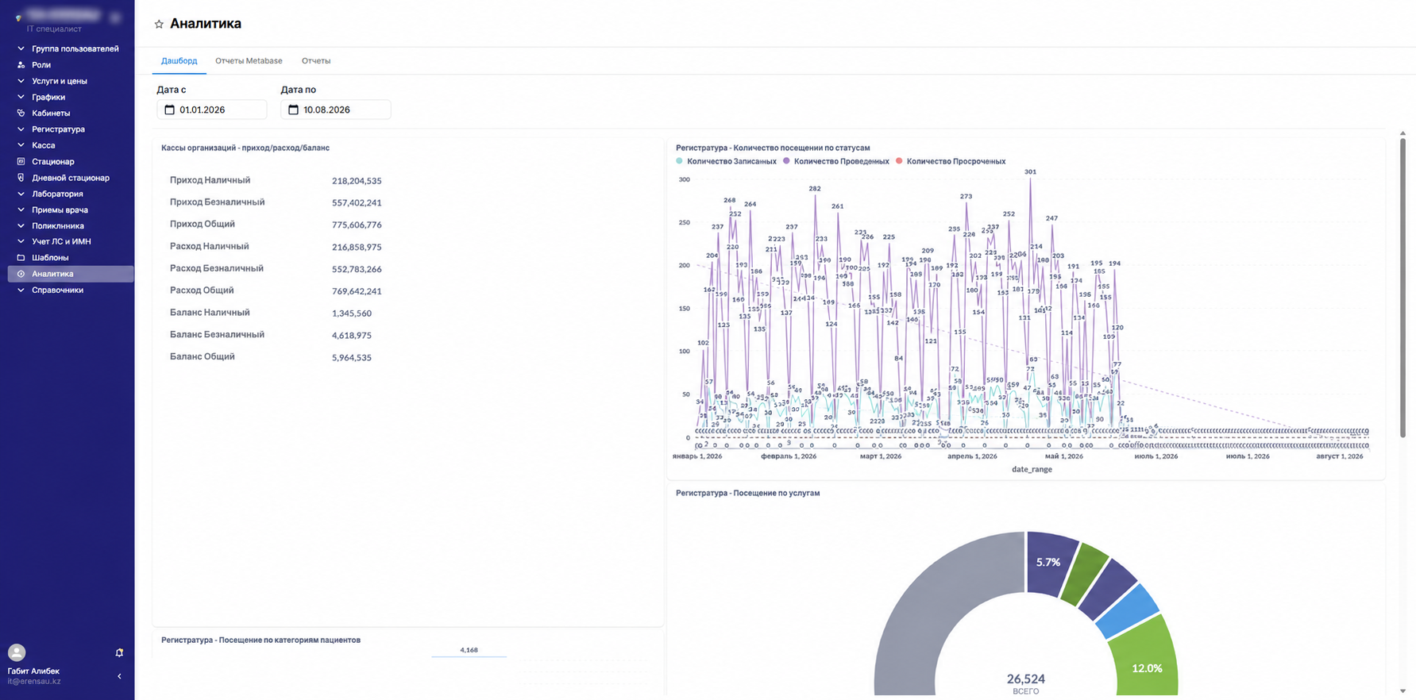This screenshot has width=1416, height=700.
Task: Click the date_range axis title
Action: coord(1032,470)
